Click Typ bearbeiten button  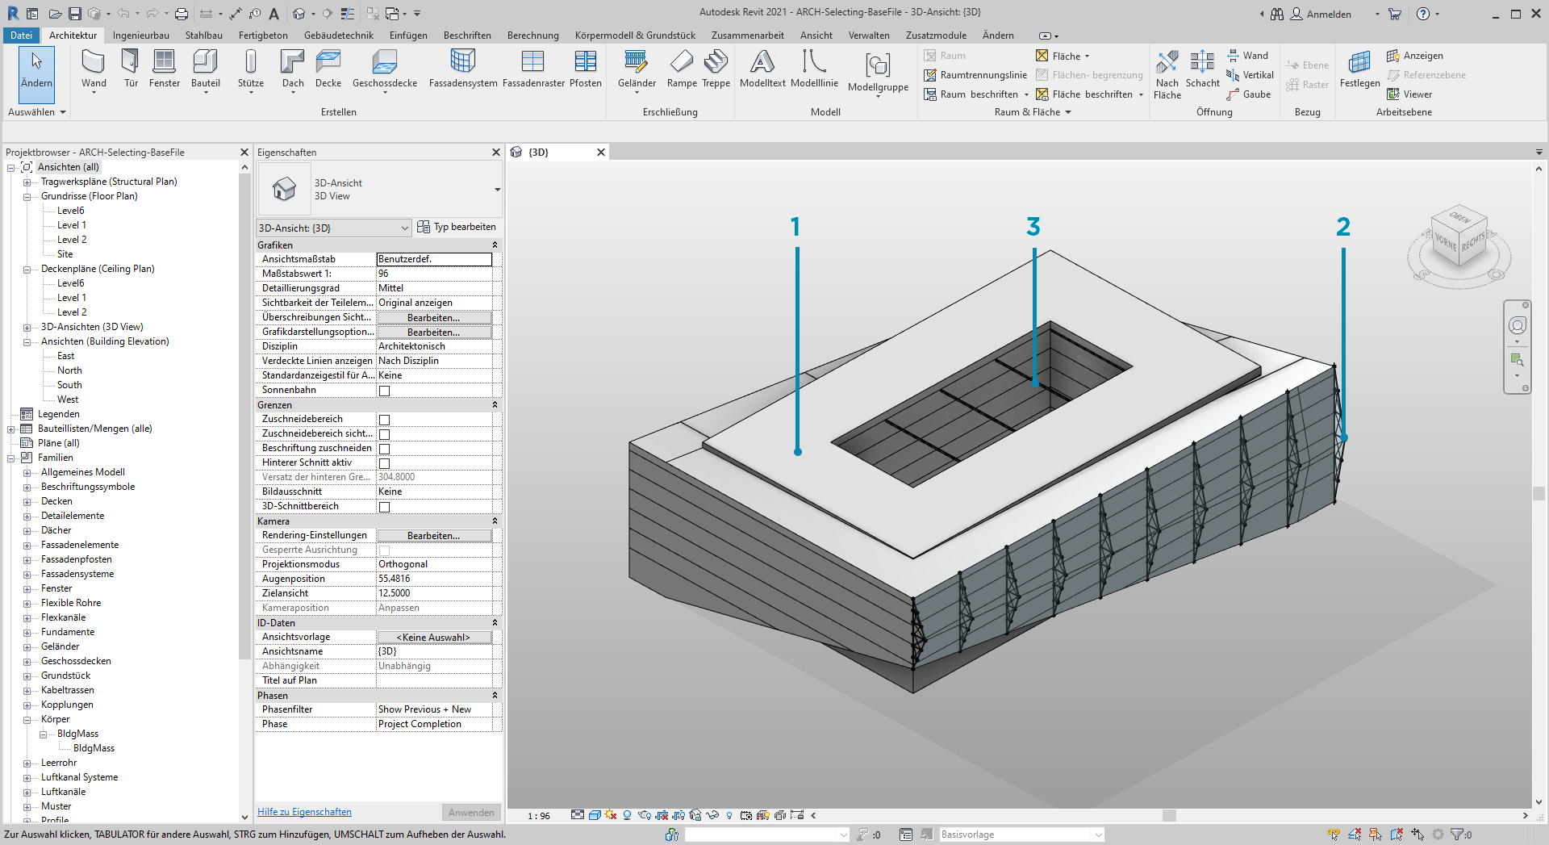point(457,228)
